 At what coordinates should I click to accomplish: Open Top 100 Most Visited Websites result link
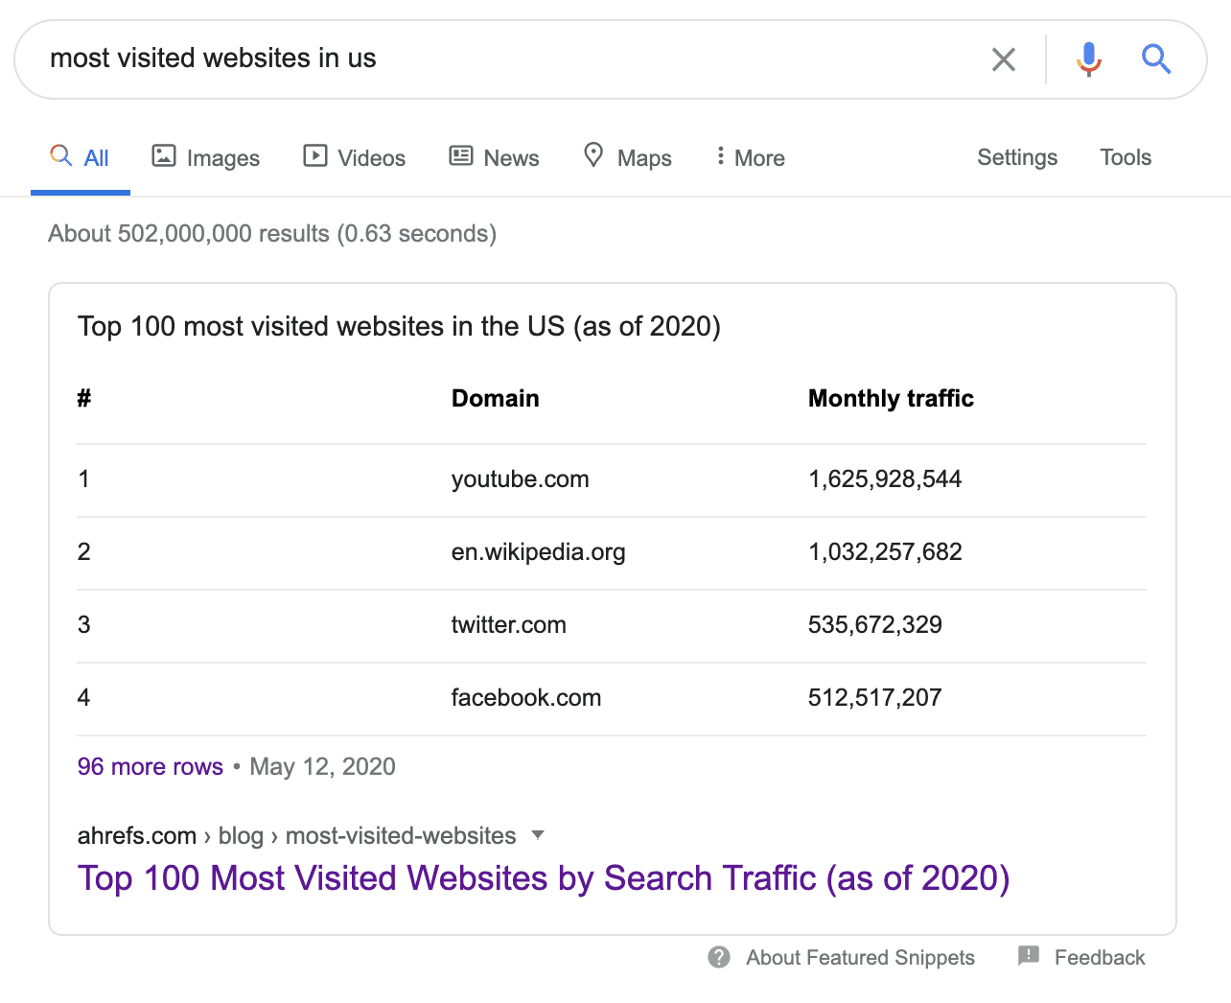(544, 878)
